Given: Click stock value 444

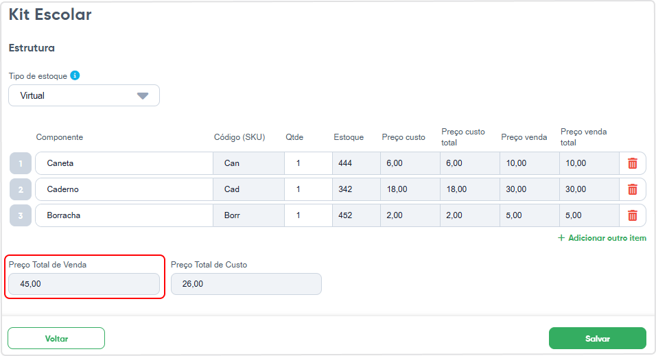Looking at the screenshot, I should 356,163.
